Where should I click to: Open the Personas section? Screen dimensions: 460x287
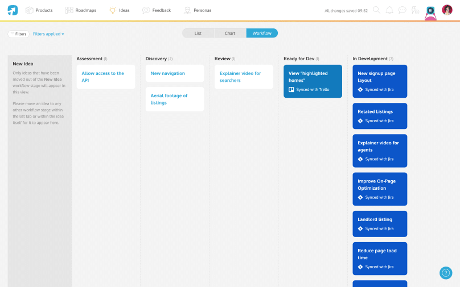coord(197,10)
